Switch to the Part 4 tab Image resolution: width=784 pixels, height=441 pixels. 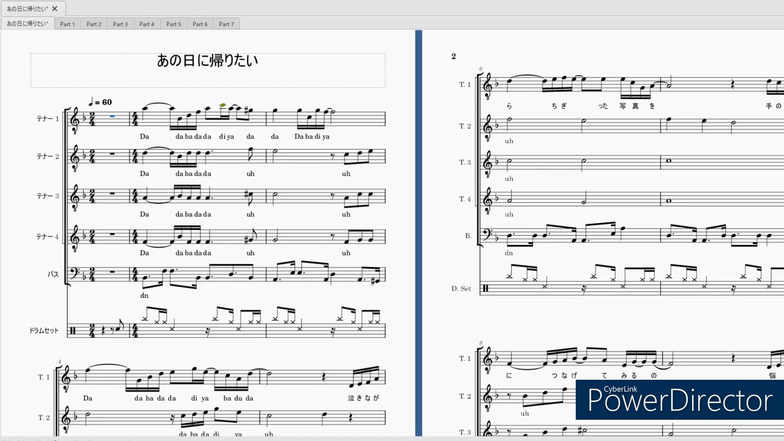(147, 24)
